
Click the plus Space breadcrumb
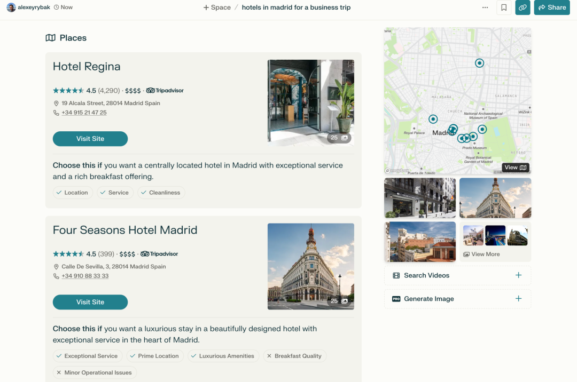click(x=217, y=7)
